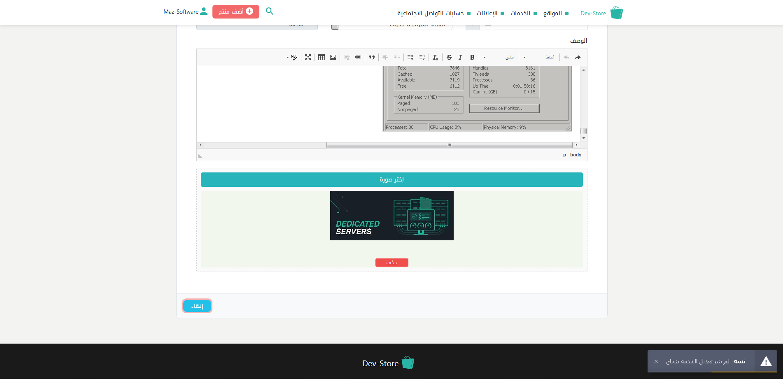Viewport: 783px width, 379px height.
Task: Insert a numbered list
Action: coord(422,57)
